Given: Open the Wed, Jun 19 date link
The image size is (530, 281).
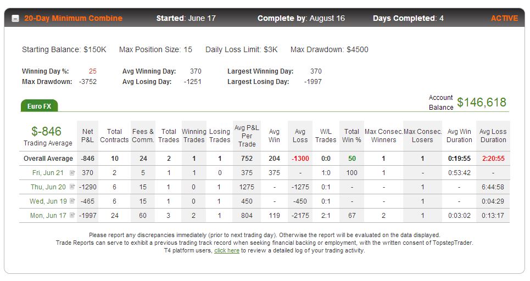Looking at the screenshot, I should pyautogui.click(x=48, y=201).
